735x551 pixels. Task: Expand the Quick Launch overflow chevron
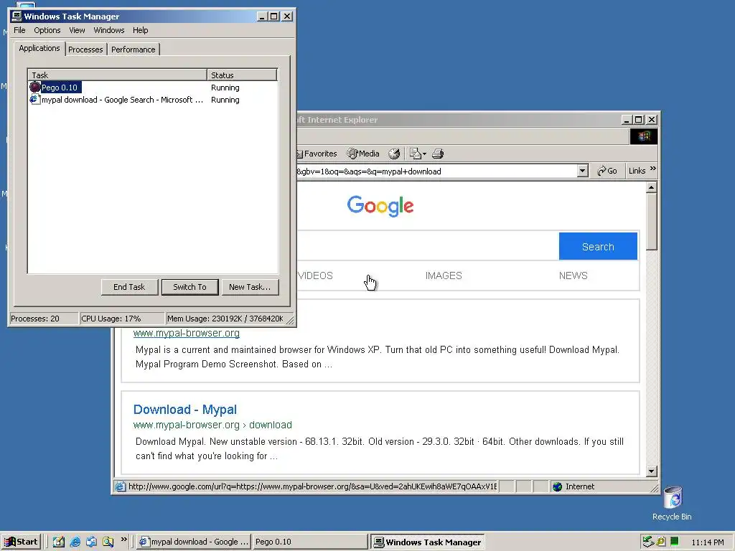click(123, 540)
